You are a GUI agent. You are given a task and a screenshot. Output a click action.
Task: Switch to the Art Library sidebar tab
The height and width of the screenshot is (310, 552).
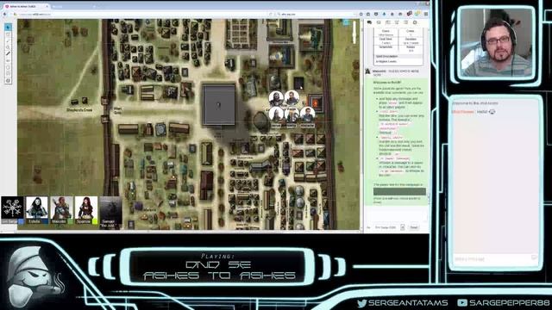pyautogui.click(x=379, y=22)
